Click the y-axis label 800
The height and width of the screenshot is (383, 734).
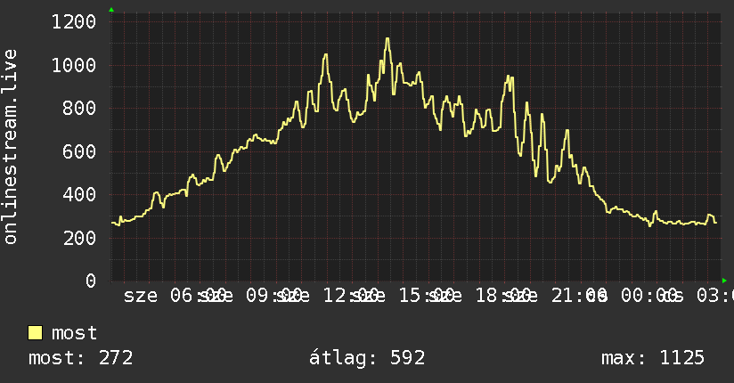79,108
